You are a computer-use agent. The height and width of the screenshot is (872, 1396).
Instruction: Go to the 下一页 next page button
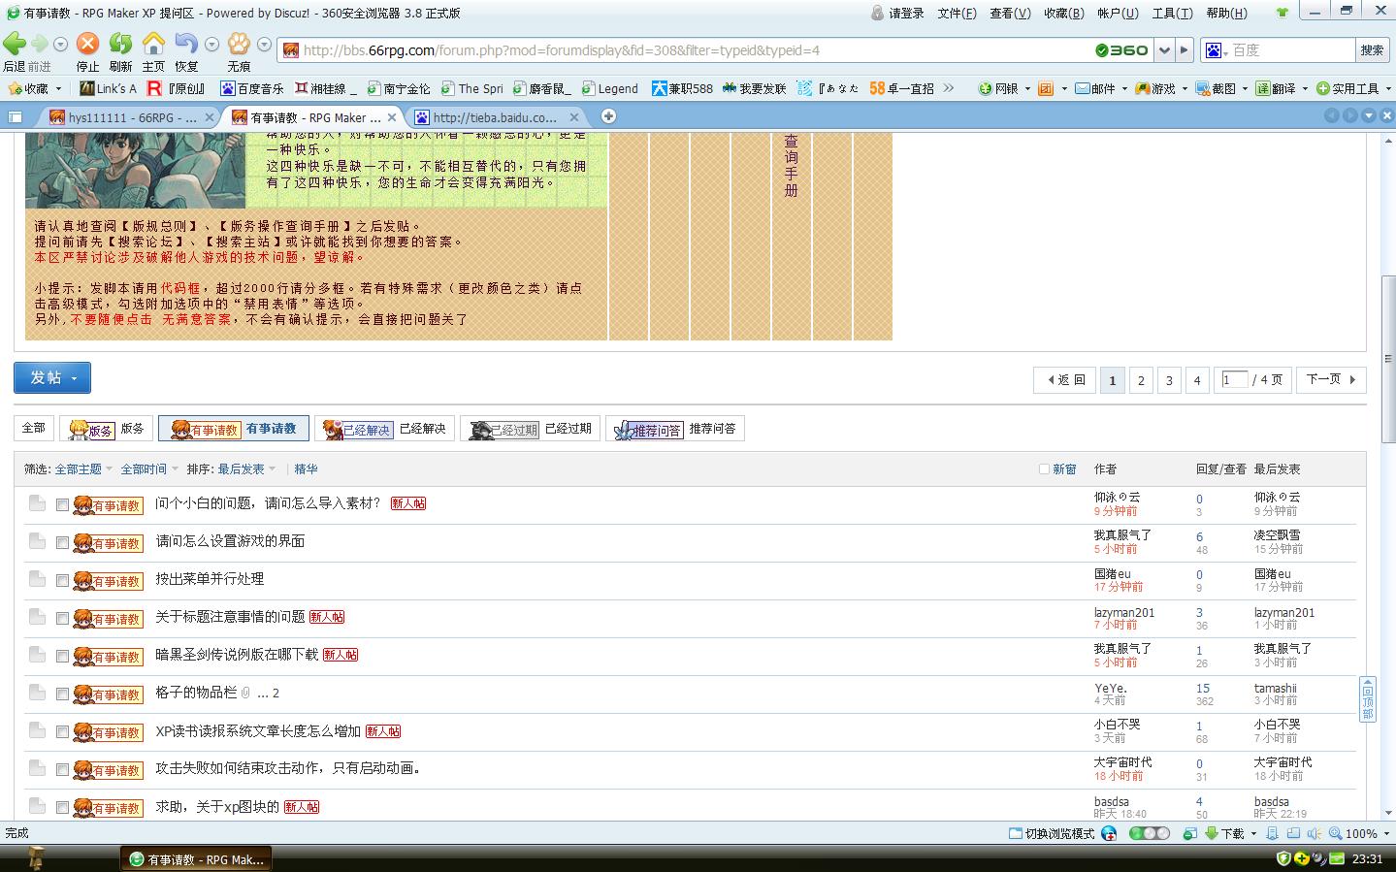[1330, 380]
